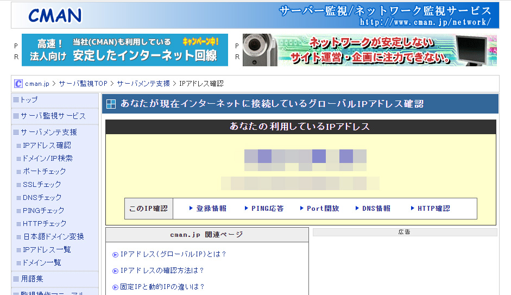Screen dimensions: 511x295
Task: Click the 広告 label bar
Action: (405, 232)
